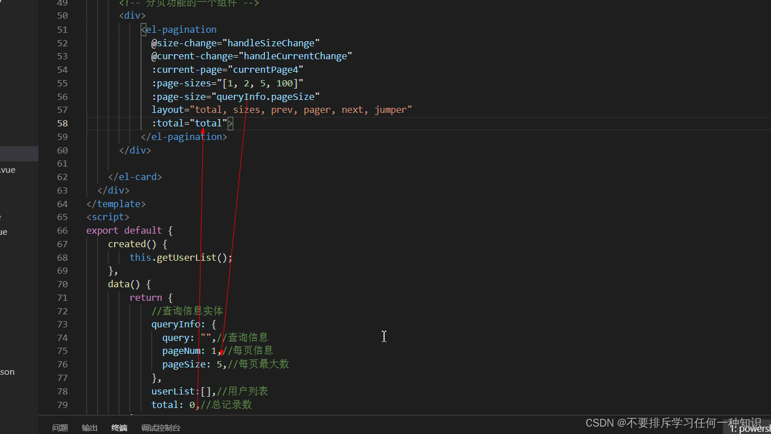This screenshot has width=771, height=434.
Task: Click the //每页信息 comment
Action: point(247,351)
